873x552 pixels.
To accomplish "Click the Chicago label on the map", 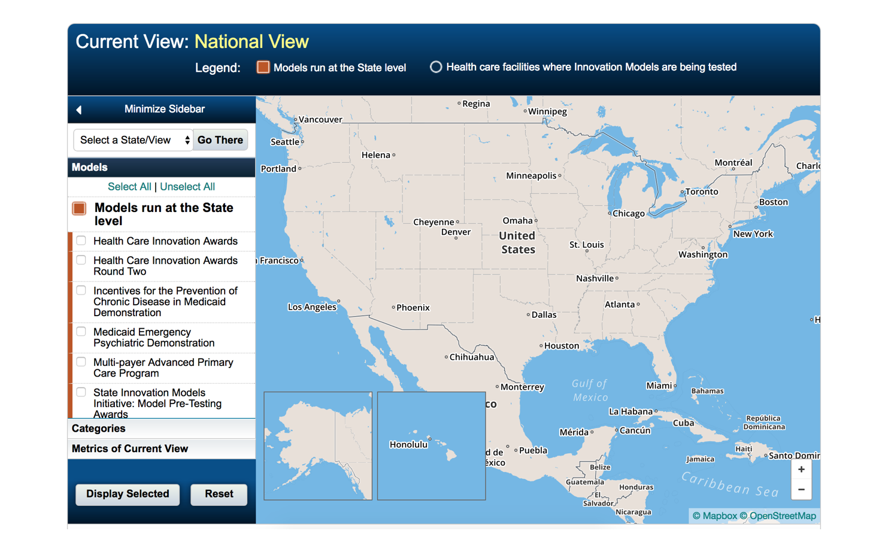I will coord(629,214).
